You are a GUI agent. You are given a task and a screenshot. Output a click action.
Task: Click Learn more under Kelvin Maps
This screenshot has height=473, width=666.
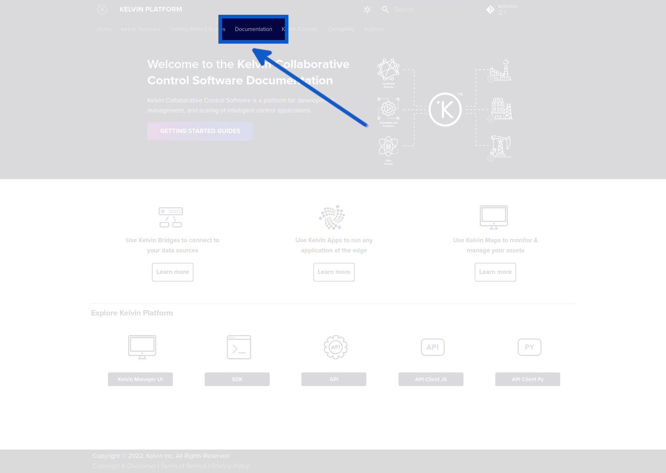[x=495, y=272]
